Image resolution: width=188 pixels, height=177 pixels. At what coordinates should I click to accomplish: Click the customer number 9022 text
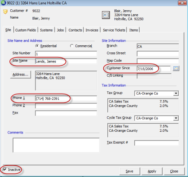[36, 11]
